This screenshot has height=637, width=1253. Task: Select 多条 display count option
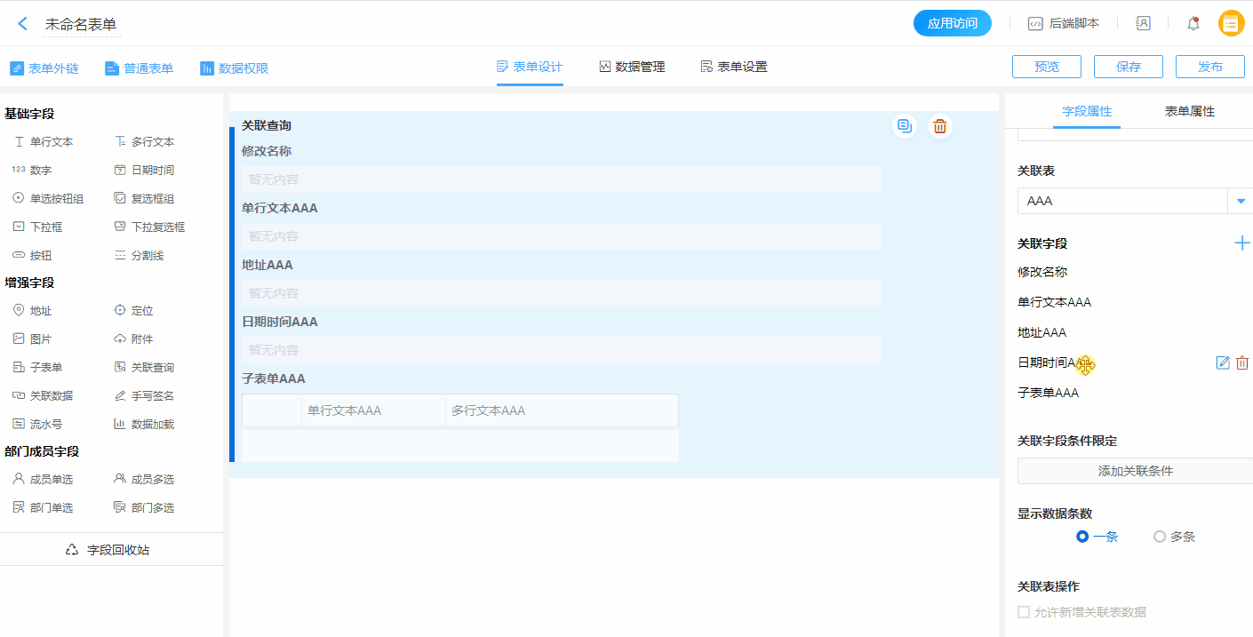coord(1159,537)
